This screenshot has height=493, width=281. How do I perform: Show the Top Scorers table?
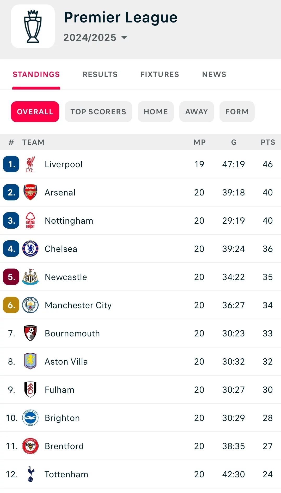coord(98,112)
